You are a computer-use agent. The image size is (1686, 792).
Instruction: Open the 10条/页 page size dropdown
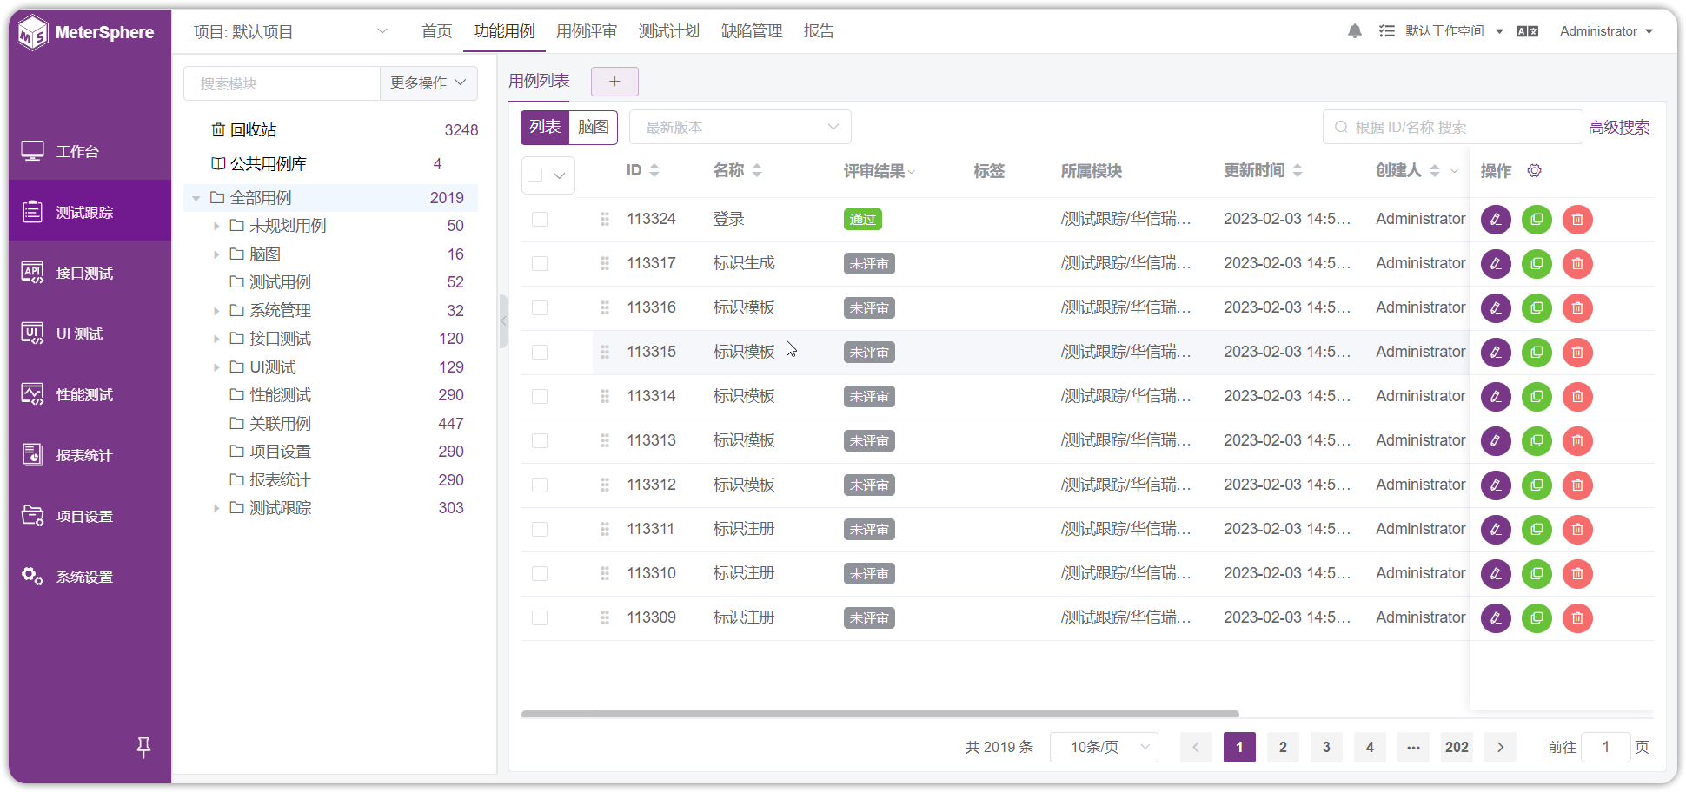[1104, 747]
